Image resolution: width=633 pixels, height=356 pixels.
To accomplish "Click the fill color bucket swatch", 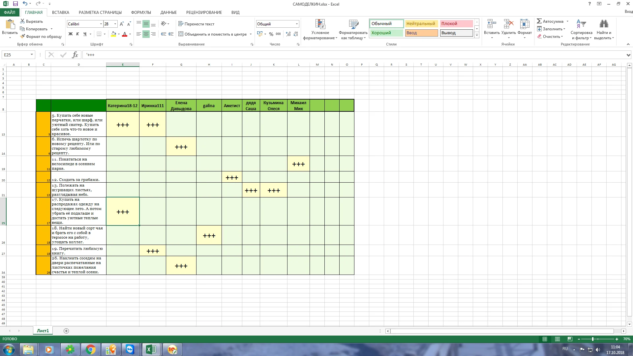I will coord(113,34).
